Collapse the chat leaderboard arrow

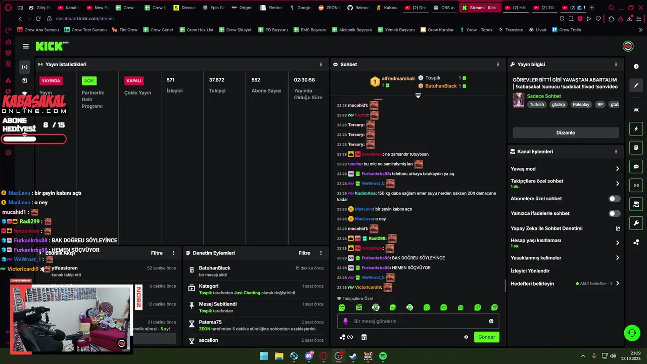(418, 96)
